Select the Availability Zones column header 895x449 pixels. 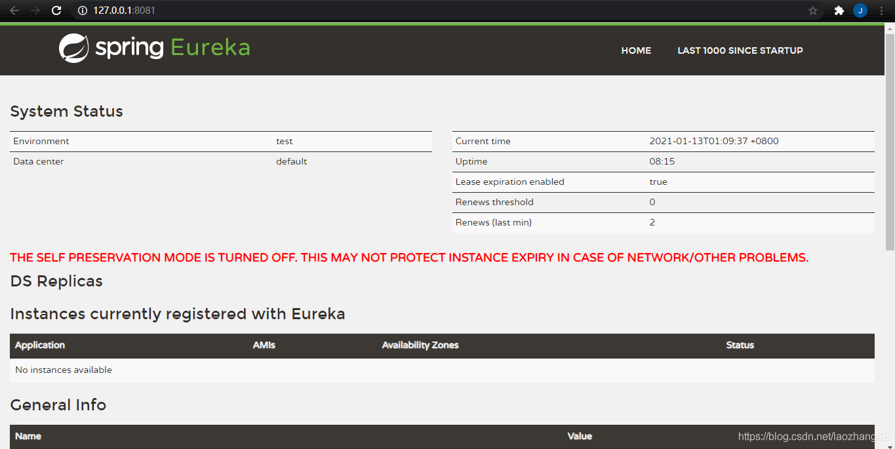coord(420,345)
